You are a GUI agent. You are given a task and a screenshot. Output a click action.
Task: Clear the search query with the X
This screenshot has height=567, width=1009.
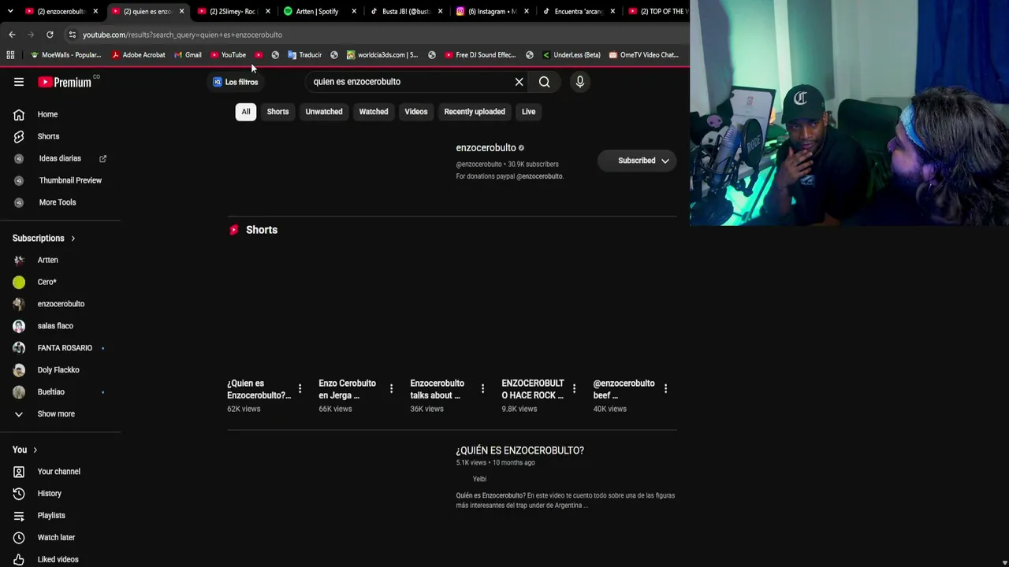(519, 82)
